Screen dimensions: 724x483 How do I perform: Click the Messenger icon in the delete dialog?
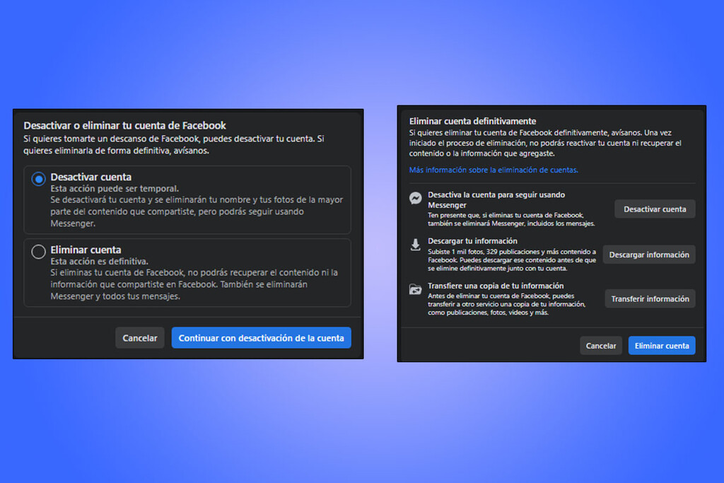(x=415, y=199)
